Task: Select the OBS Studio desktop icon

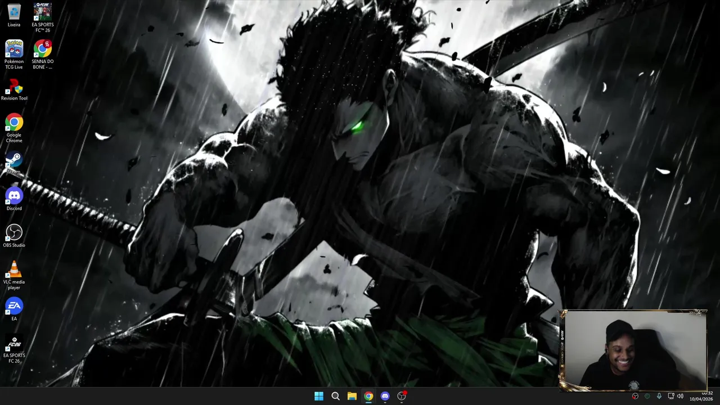Action: click(x=14, y=236)
